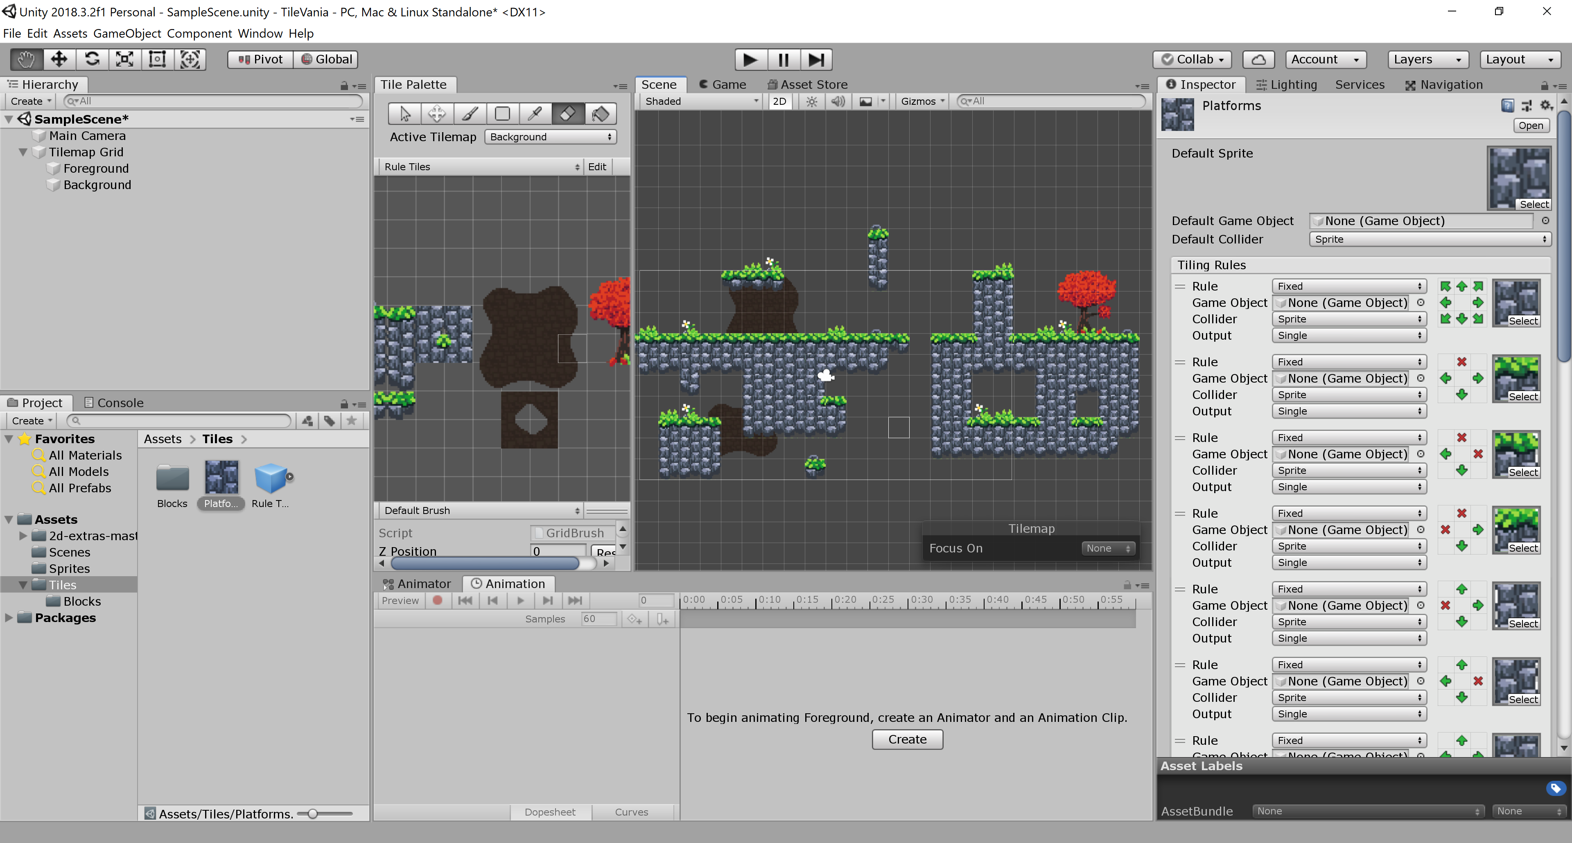Viewport: 1572px width, 843px height.
Task: Click the Open button in Inspector
Action: pos(1531,125)
